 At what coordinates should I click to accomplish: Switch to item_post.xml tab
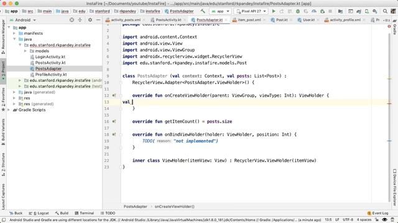coord(249,20)
